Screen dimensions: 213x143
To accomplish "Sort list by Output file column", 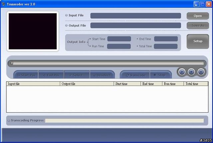I will pyautogui.click(x=87, y=84).
